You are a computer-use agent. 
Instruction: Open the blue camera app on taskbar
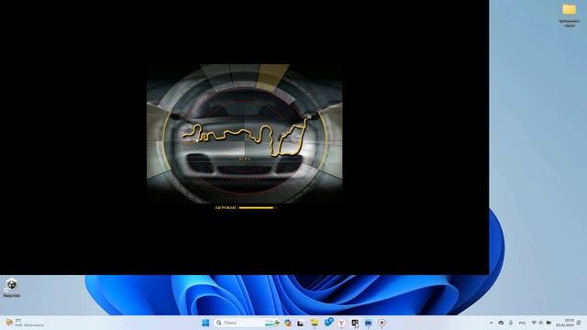point(369,323)
